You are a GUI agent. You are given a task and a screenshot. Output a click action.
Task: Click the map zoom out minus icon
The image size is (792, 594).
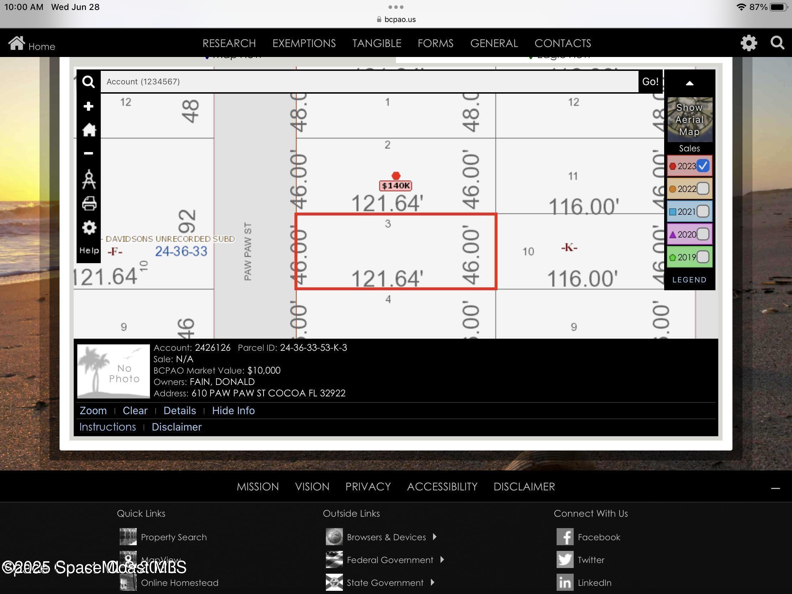click(88, 153)
